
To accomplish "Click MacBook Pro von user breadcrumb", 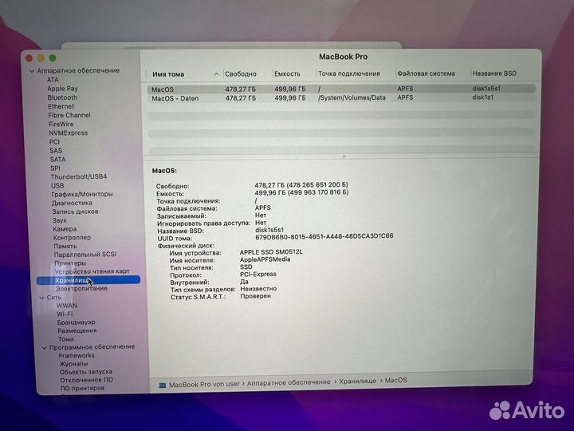I will [204, 384].
